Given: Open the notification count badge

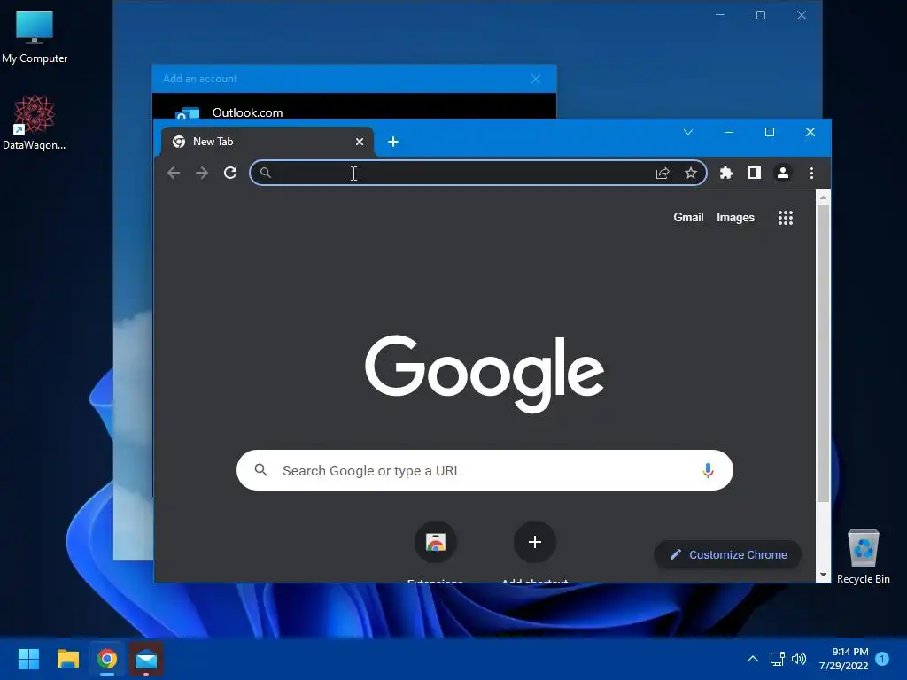Looking at the screenshot, I should click(x=882, y=658).
